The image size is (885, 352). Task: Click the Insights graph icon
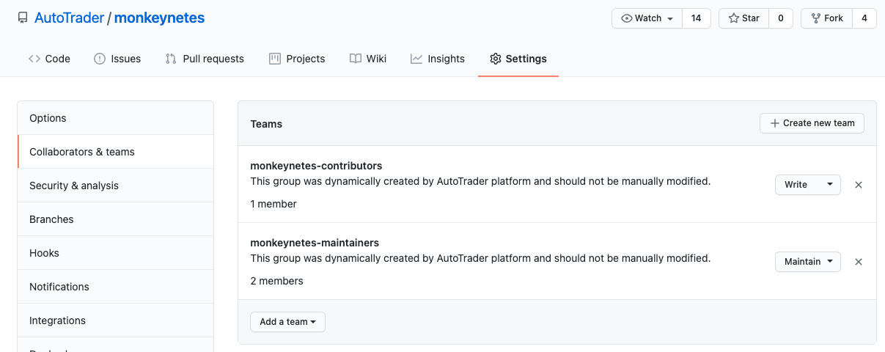click(416, 59)
